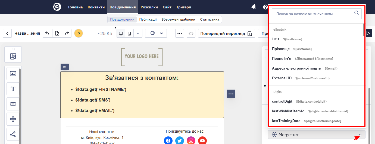
Task: Click the yellow D user avatar
Action: click(79, 34)
